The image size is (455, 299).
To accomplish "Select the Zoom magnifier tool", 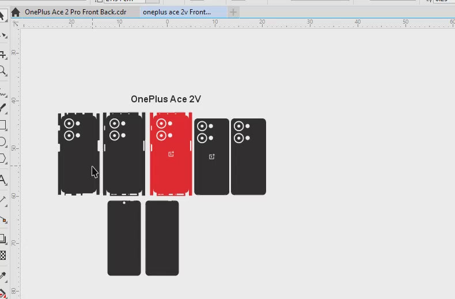I will 3,71.
